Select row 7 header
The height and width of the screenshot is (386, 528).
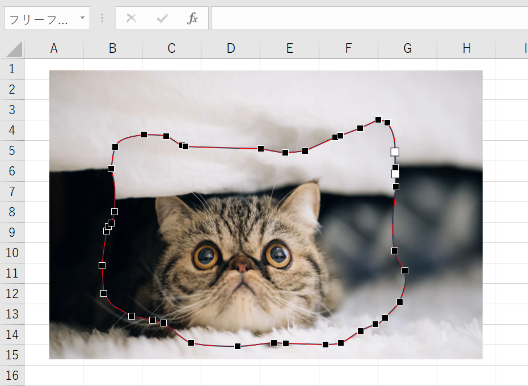click(x=12, y=191)
